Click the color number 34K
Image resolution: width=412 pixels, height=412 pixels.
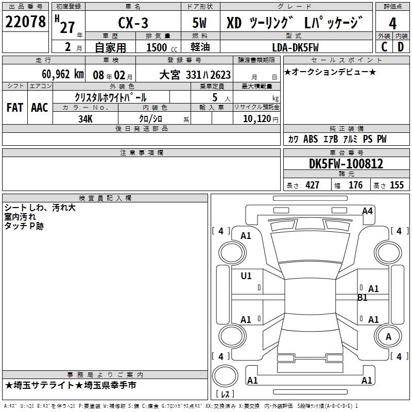85,119
